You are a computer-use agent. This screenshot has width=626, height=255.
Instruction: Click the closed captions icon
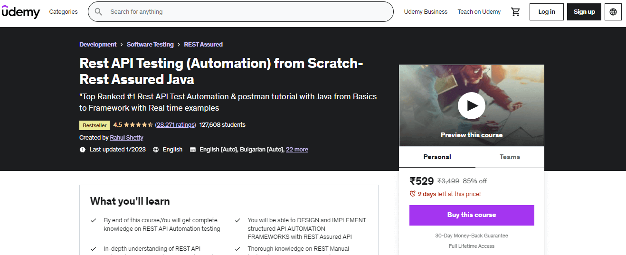[x=193, y=150]
